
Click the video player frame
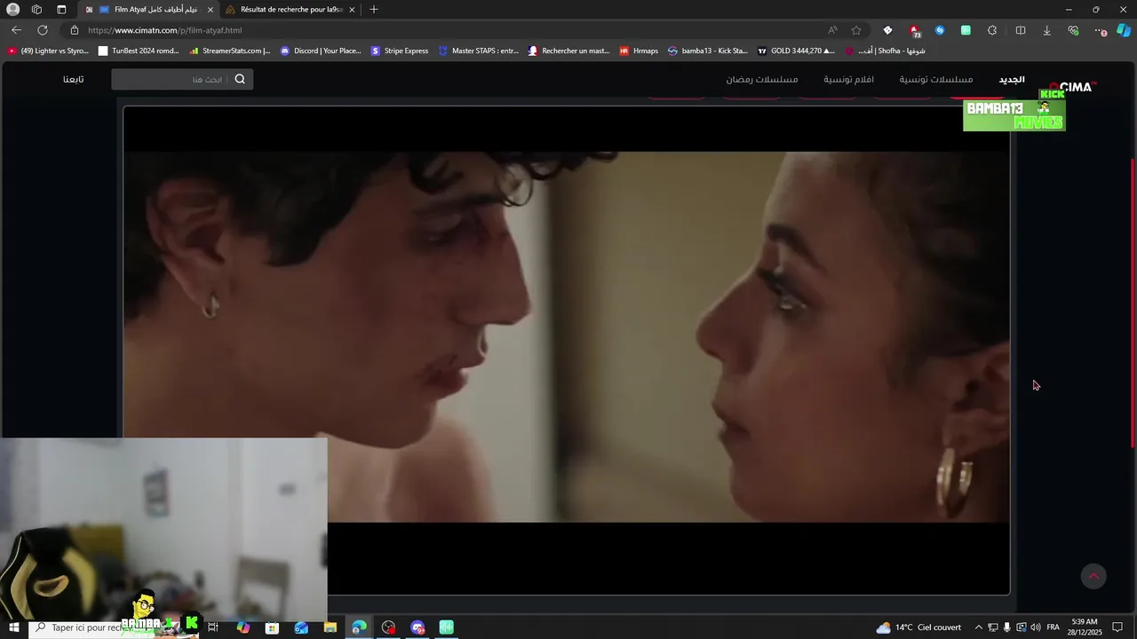click(x=567, y=351)
